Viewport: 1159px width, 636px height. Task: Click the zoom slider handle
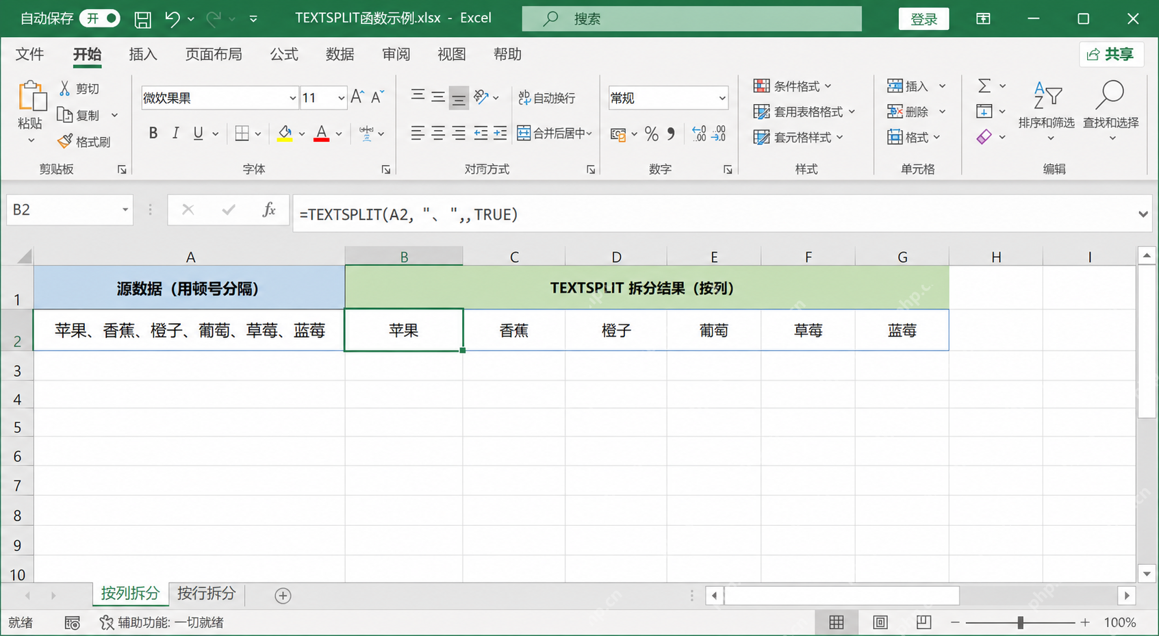1020,622
